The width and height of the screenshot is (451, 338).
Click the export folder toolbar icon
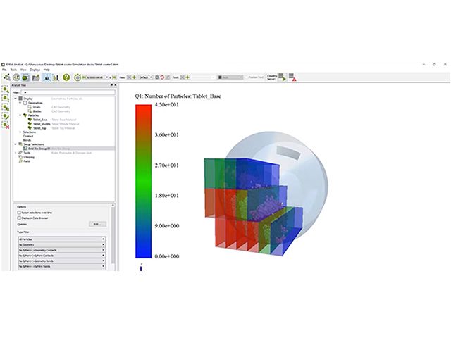36,77
